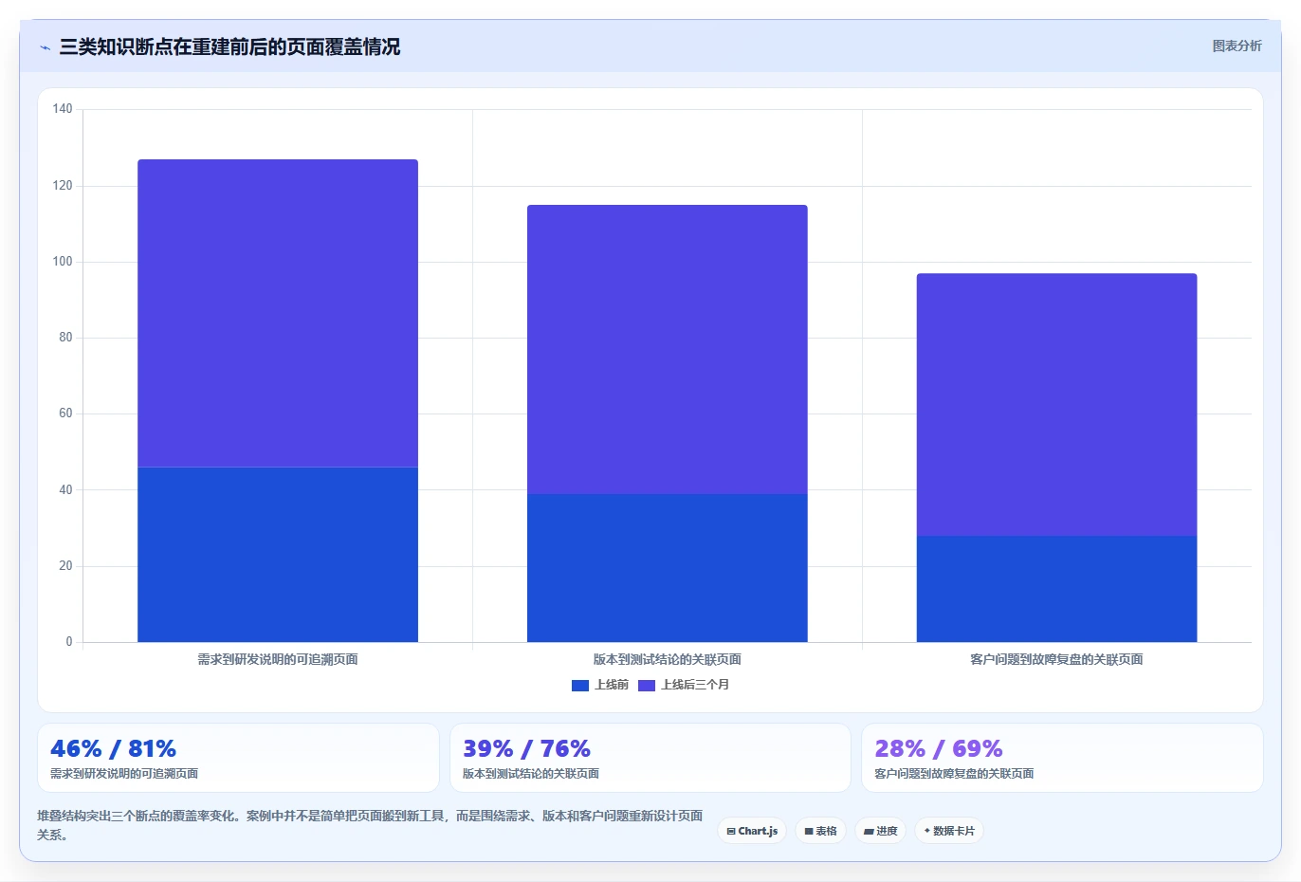
Task: Click the lightning icon beside the chart title
Action: (45, 47)
